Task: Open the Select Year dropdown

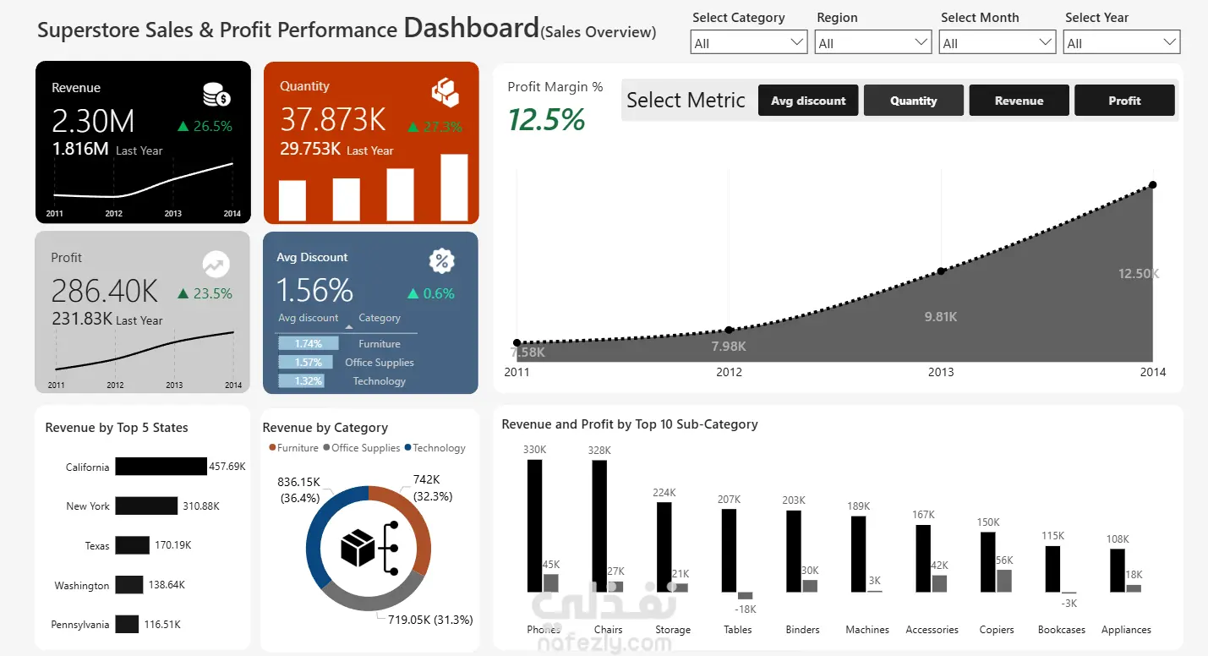Action: tap(1122, 42)
